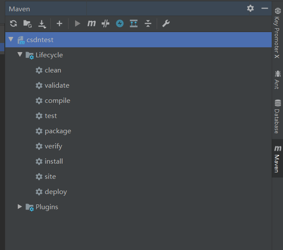Click the csdntest Maven module icon

pyautogui.click(x=21, y=40)
